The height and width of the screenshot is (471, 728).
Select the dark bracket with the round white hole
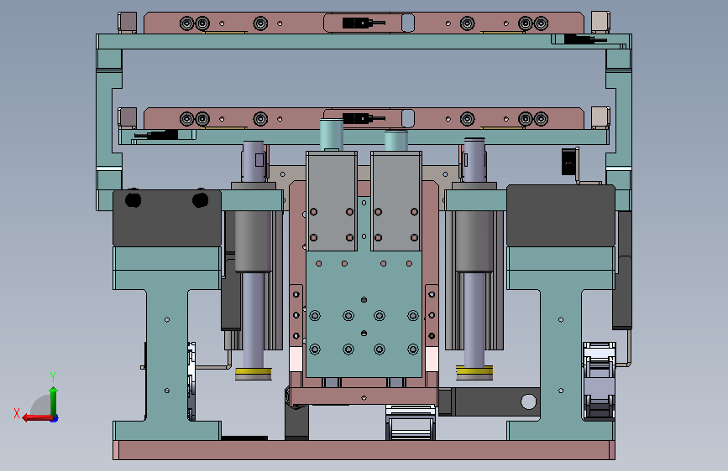490,401
